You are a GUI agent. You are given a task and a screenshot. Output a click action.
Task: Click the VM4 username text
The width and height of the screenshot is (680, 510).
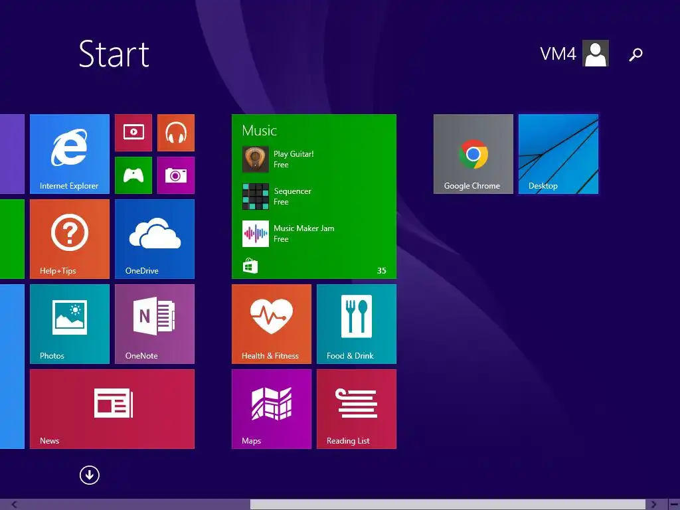(x=558, y=54)
